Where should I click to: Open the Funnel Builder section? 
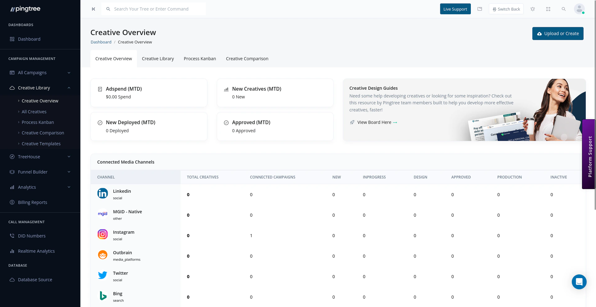click(x=32, y=172)
